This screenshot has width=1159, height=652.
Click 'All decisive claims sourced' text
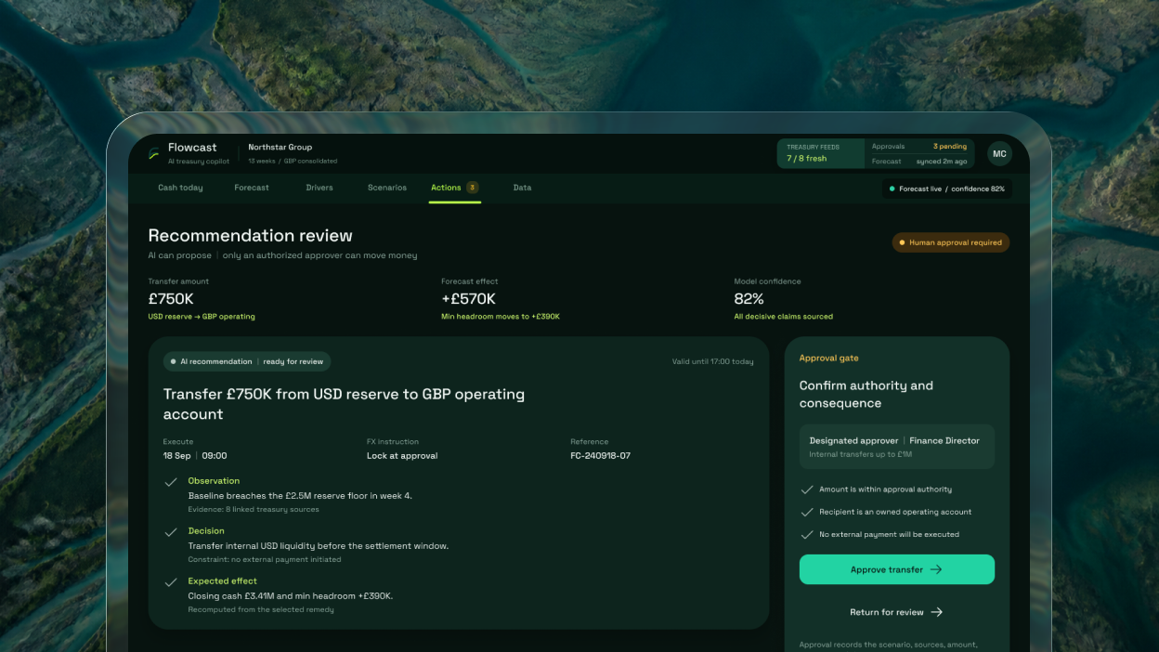[783, 317]
